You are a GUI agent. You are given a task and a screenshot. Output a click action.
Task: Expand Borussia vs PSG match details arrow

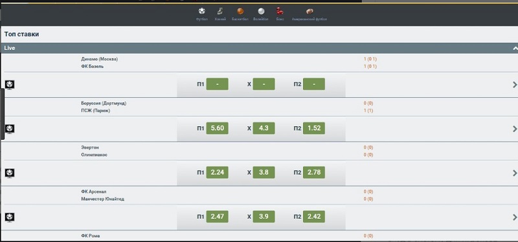coord(515,129)
